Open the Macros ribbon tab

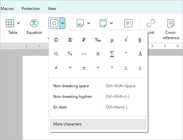[7, 9]
